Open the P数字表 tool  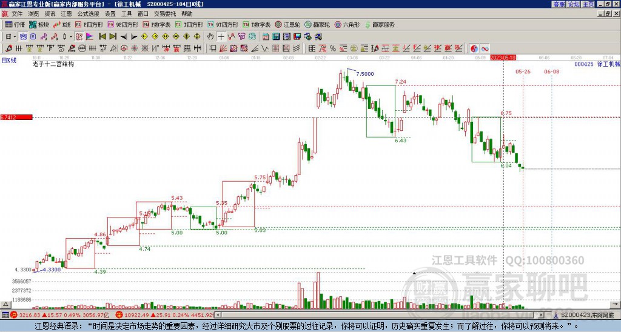point(156,24)
